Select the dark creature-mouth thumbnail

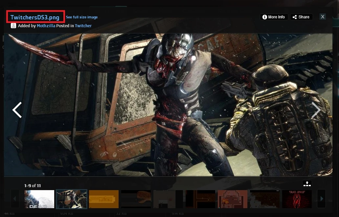(136, 199)
